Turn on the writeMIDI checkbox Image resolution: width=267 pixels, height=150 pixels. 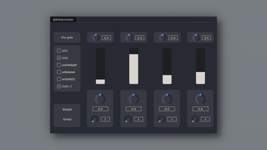pos(59,79)
